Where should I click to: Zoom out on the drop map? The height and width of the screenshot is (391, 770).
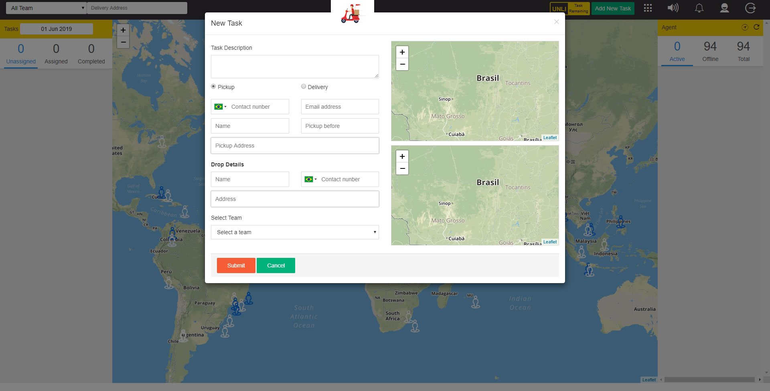coord(402,168)
